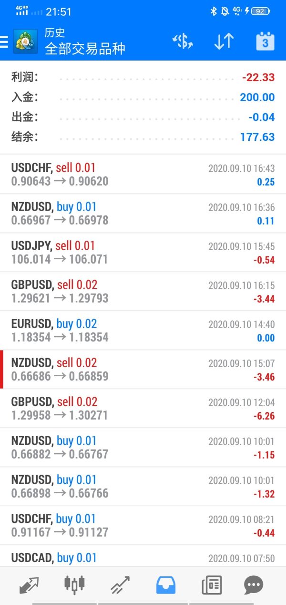Tap the battery indicator in status bar
This screenshot has height=605, width=286.
pyautogui.click(x=260, y=11)
